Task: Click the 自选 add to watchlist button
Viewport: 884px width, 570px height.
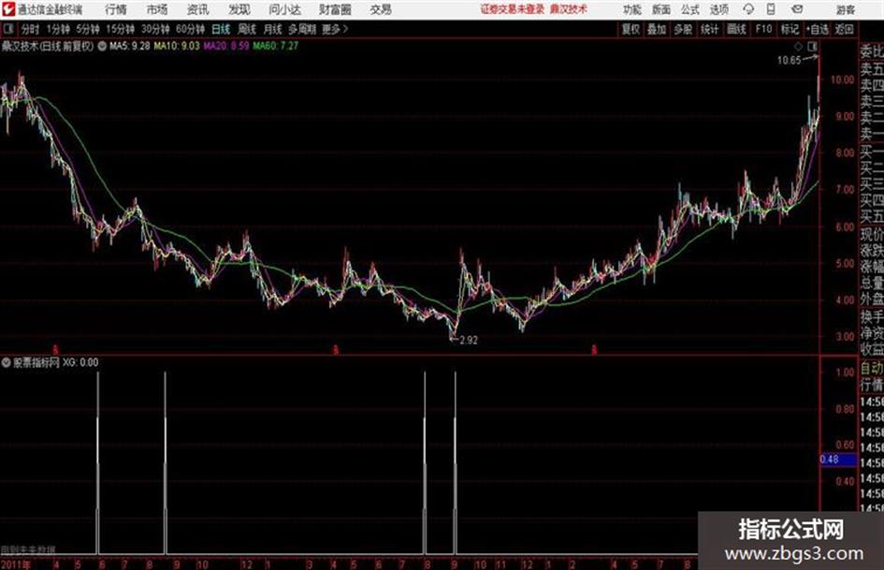Action: tap(818, 29)
